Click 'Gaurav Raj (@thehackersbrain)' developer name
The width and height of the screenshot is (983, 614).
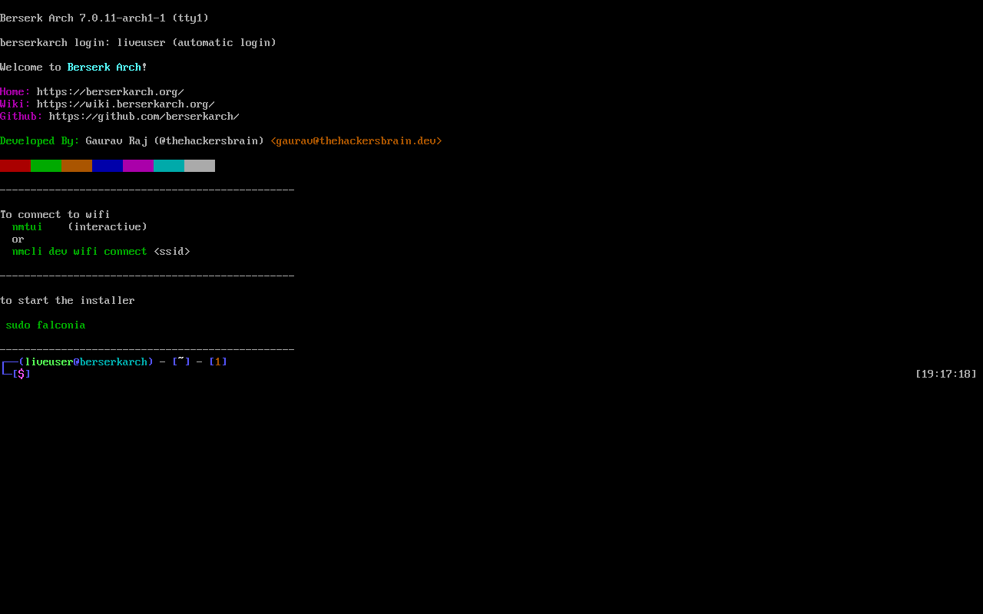point(175,141)
